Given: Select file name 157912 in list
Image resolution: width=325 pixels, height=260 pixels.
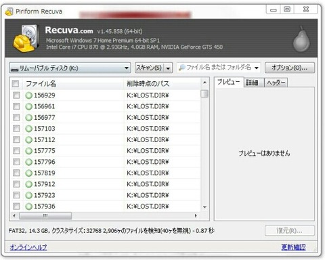Looking at the screenshot, I should [45, 184].
